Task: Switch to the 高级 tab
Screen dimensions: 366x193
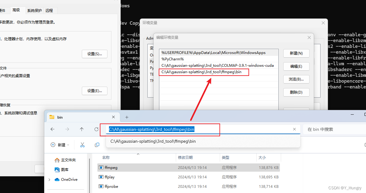Action: [x=16, y=10]
